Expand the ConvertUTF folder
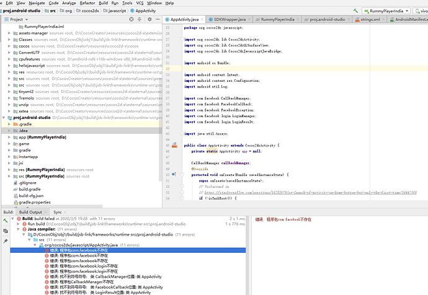This screenshot has height=295, width=428. [x=9, y=53]
